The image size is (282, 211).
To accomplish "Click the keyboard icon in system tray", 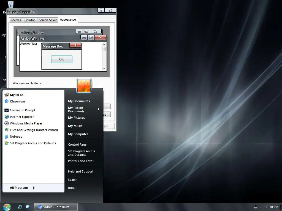I will (x=256, y=207).
